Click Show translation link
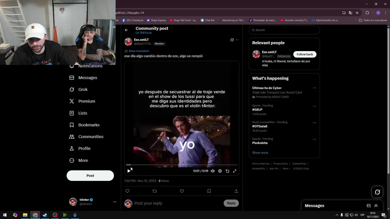 pyautogui.click(x=139, y=51)
